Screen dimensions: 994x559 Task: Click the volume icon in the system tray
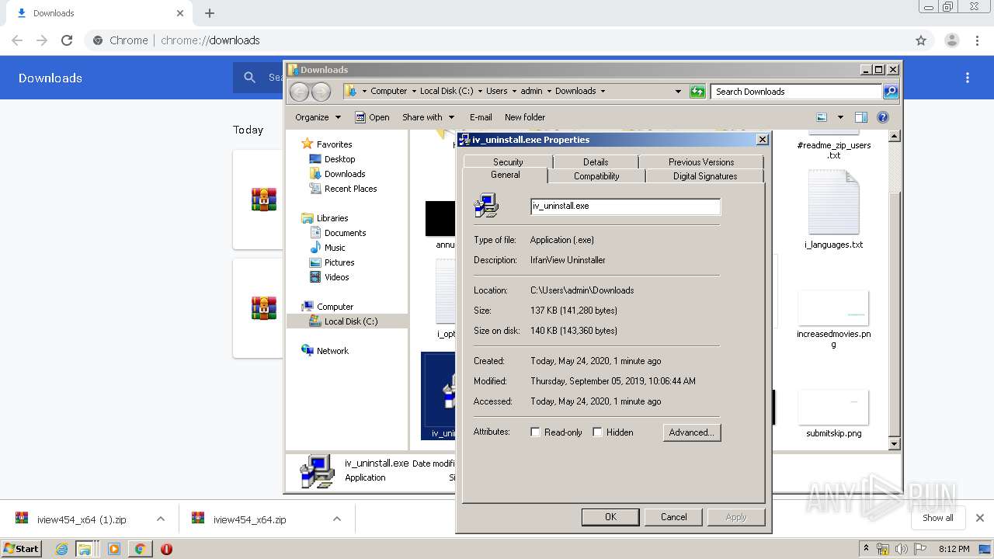click(902, 549)
